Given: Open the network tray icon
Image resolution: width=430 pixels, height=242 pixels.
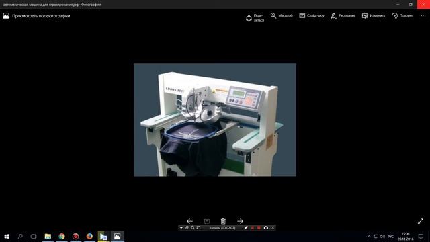Looking at the screenshot, I should coord(376,237).
